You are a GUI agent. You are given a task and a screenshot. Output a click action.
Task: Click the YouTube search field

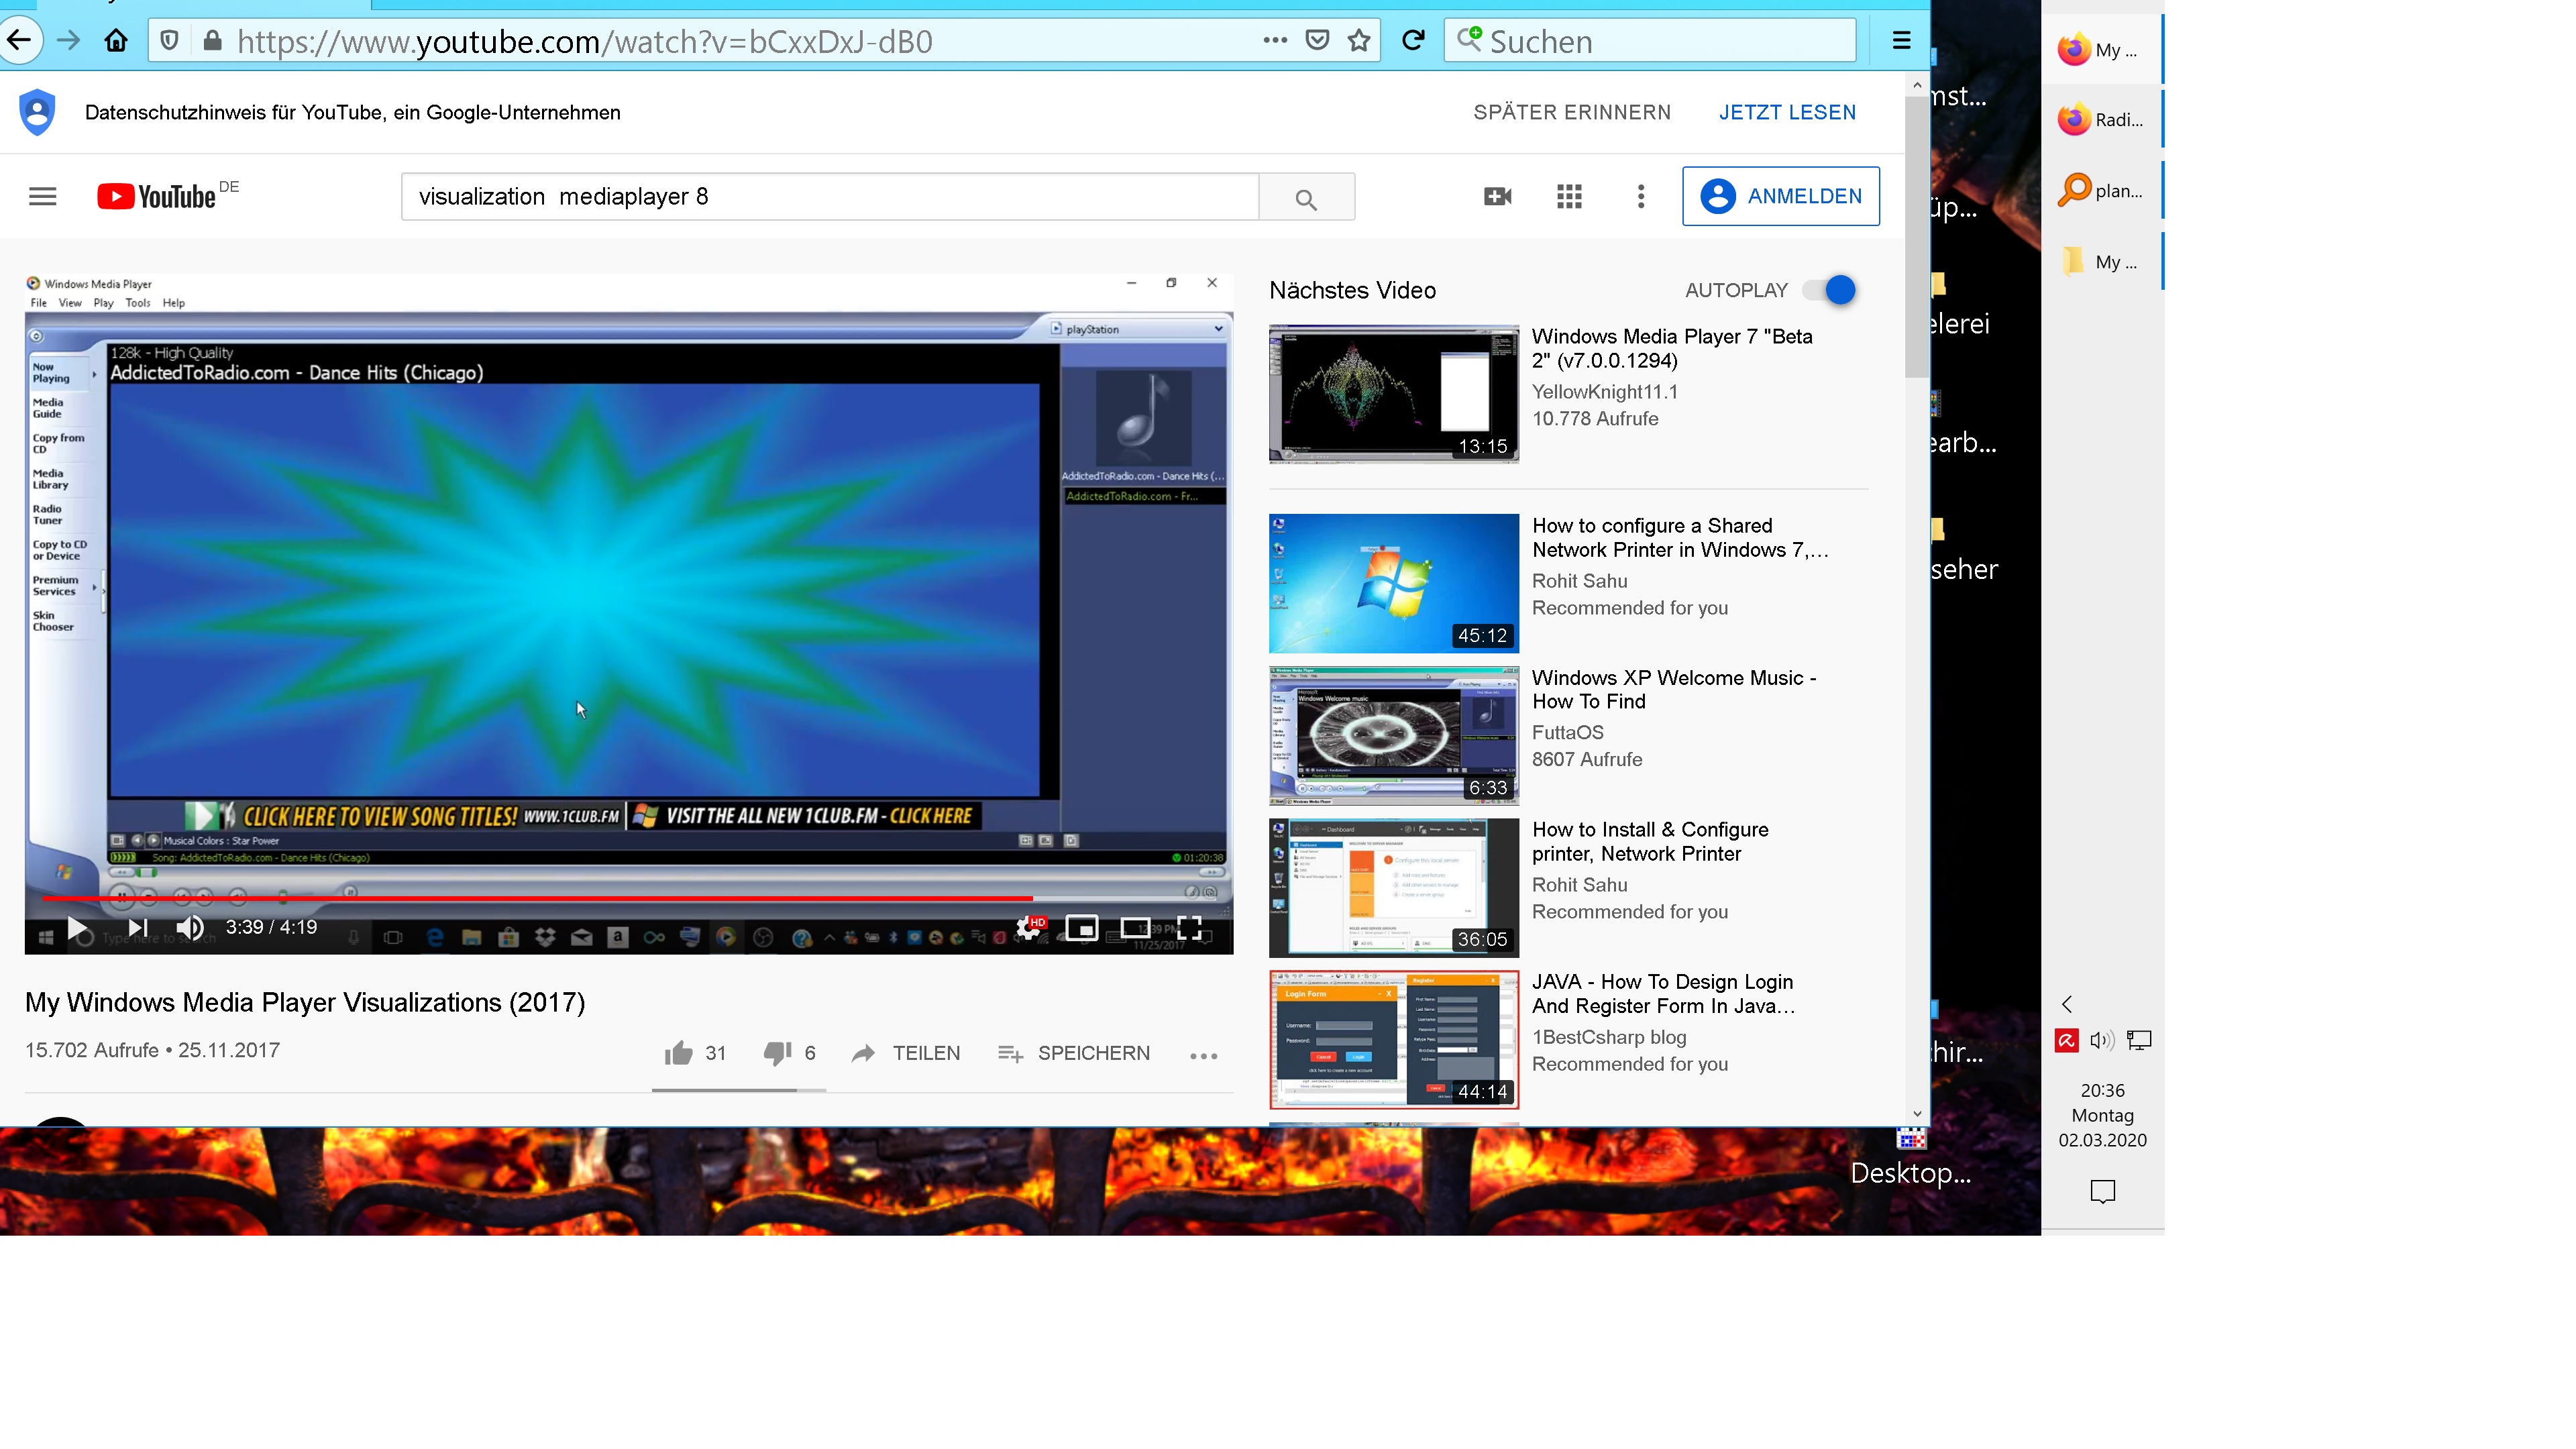[x=830, y=196]
